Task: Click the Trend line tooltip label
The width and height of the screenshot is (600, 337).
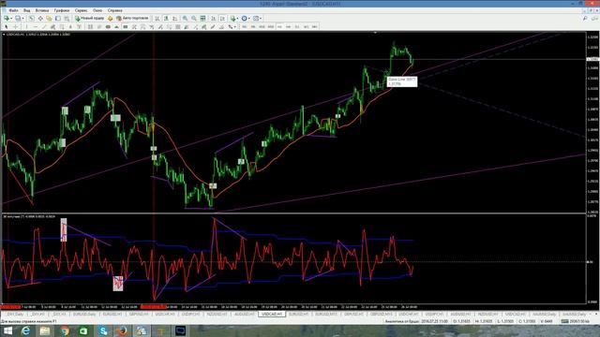Action: point(402,81)
